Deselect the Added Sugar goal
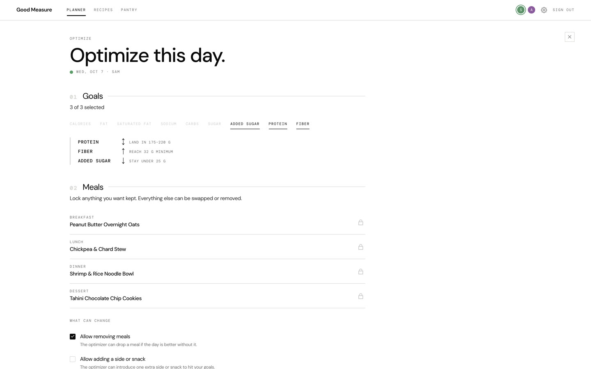591x369 pixels. pos(245,124)
